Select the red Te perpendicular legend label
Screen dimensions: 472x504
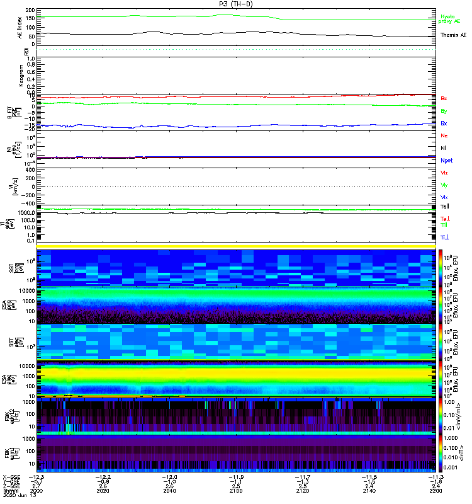(445, 219)
